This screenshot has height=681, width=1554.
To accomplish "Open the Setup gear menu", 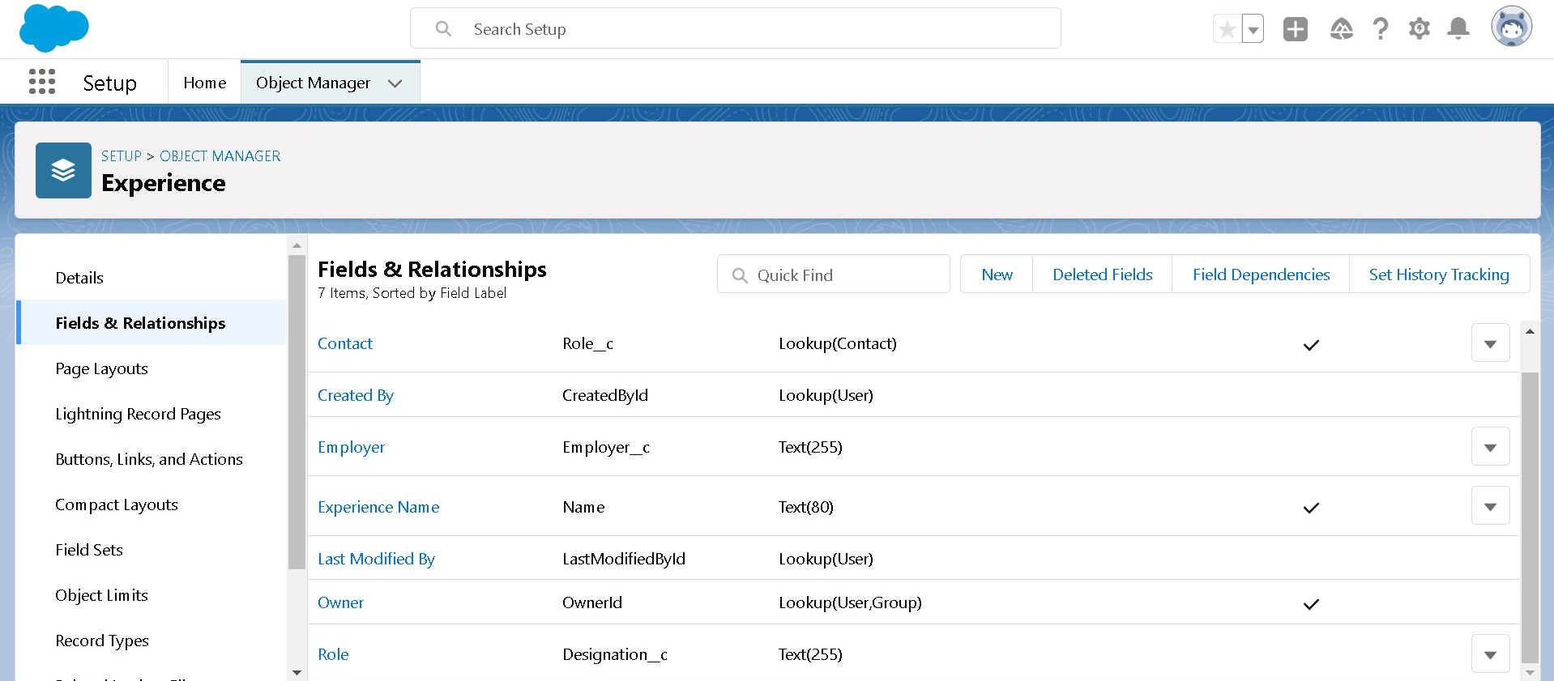I will click(x=1419, y=29).
